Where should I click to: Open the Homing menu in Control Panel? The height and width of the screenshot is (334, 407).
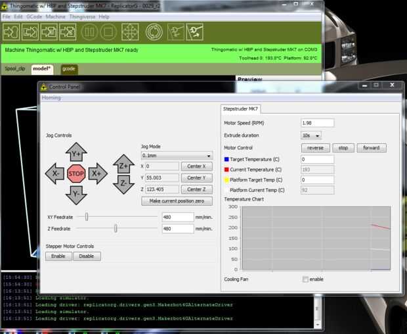pyautogui.click(x=51, y=98)
